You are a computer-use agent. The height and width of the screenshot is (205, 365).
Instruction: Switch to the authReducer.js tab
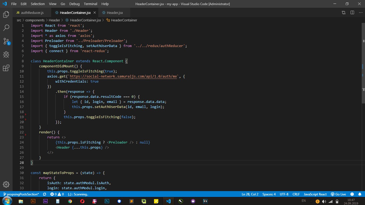click(30, 13)
